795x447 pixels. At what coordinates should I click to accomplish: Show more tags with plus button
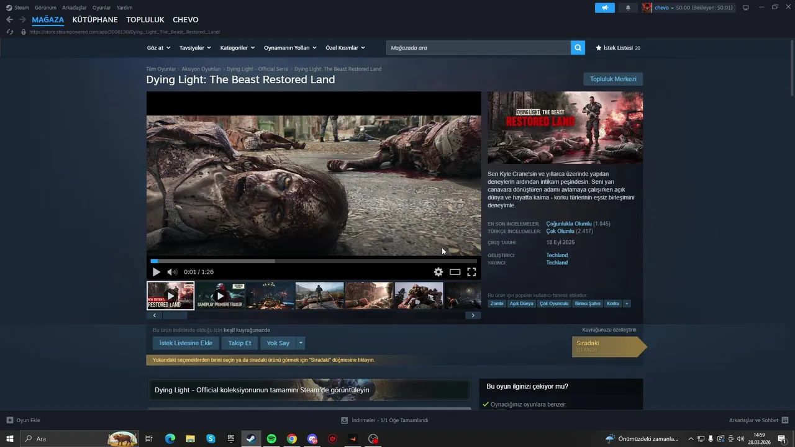(627, 304)
